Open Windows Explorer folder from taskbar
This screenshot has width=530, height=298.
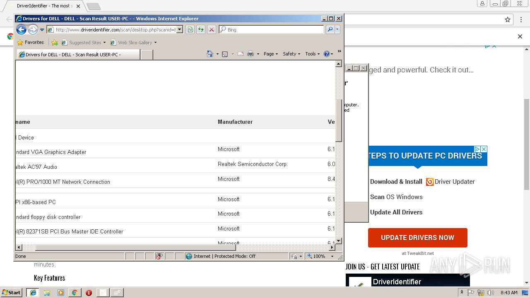click(47, 292)
